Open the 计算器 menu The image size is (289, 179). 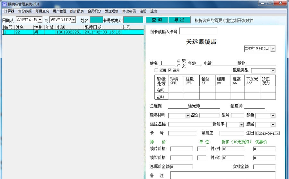(9, 11)
